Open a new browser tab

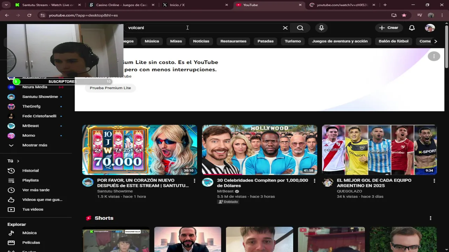coord(385,5)
